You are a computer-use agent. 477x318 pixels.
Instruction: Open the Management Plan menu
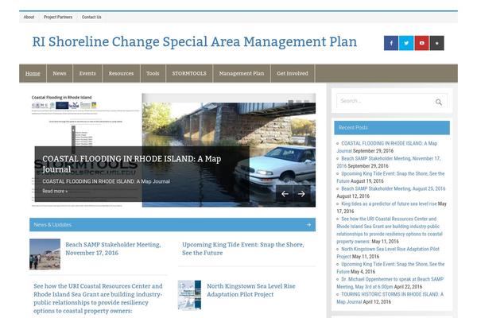(x=241, y=73)
